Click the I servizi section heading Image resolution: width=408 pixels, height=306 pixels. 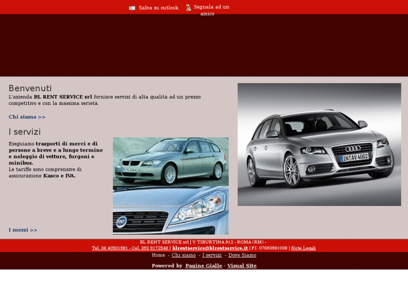point(25,132)
